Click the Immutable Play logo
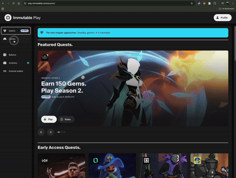Image resolution: width=236 pixels, height=178 pixels. click(23, 18)
